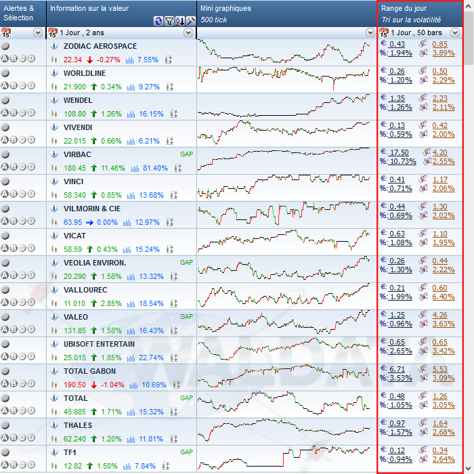Select the VEOLIA ENVIRON. stock name

[x=95, y=263]
